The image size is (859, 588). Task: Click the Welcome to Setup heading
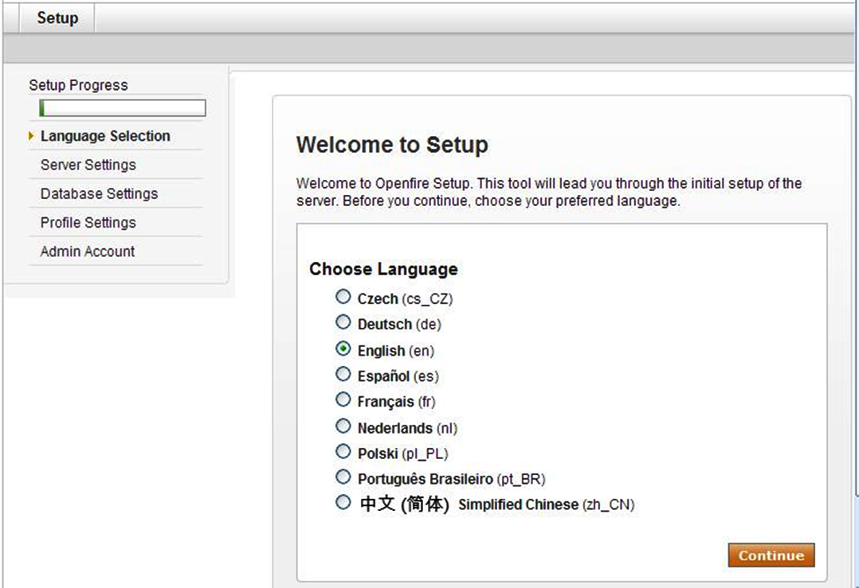pyautogui.click(x=392, y=145)
